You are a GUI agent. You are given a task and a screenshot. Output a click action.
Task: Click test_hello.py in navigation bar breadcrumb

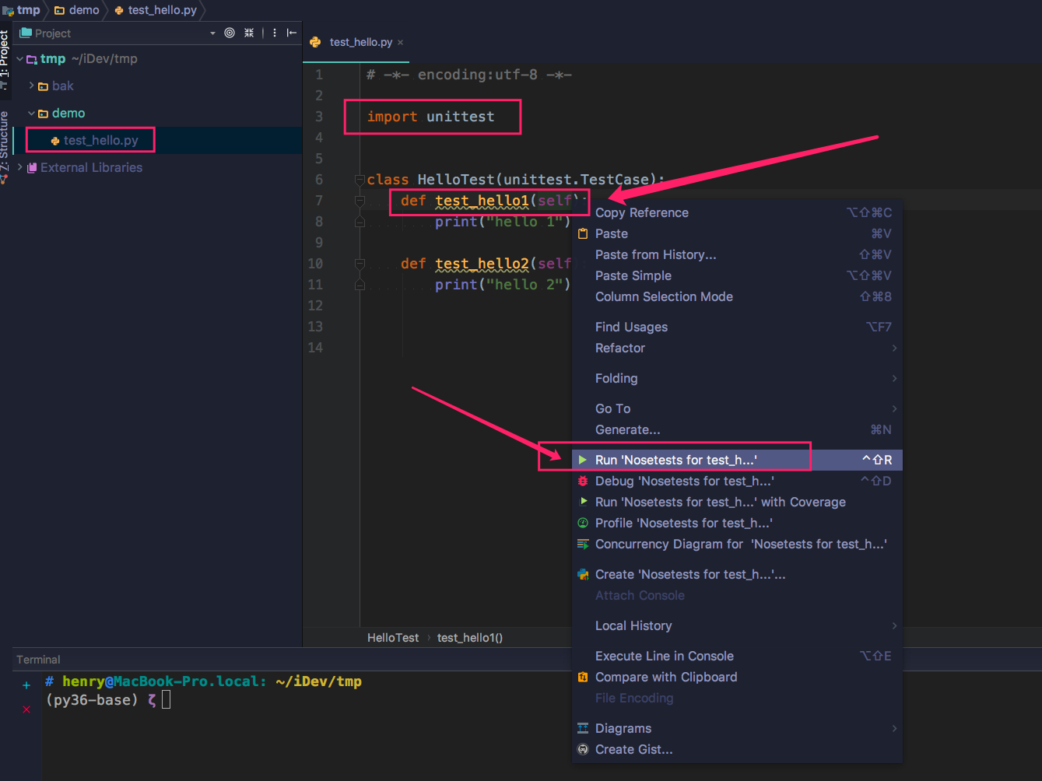(162, 10)
